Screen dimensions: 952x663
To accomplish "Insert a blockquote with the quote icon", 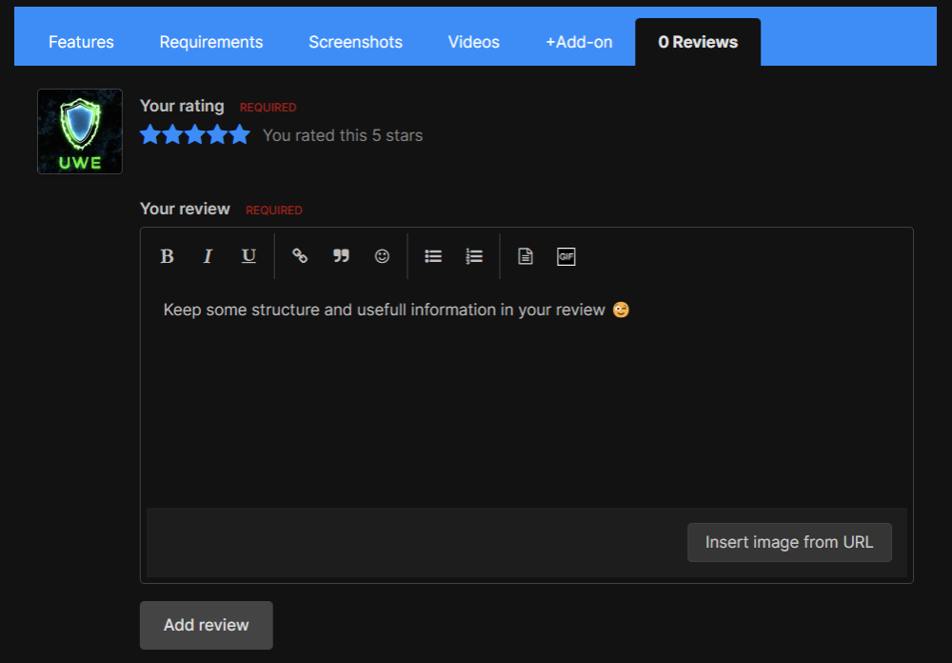I will 341,256.
